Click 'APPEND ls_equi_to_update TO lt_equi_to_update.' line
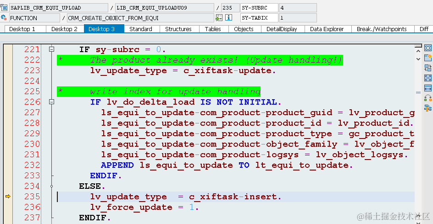This screenshot has width=433, height=224. (227, 165)
